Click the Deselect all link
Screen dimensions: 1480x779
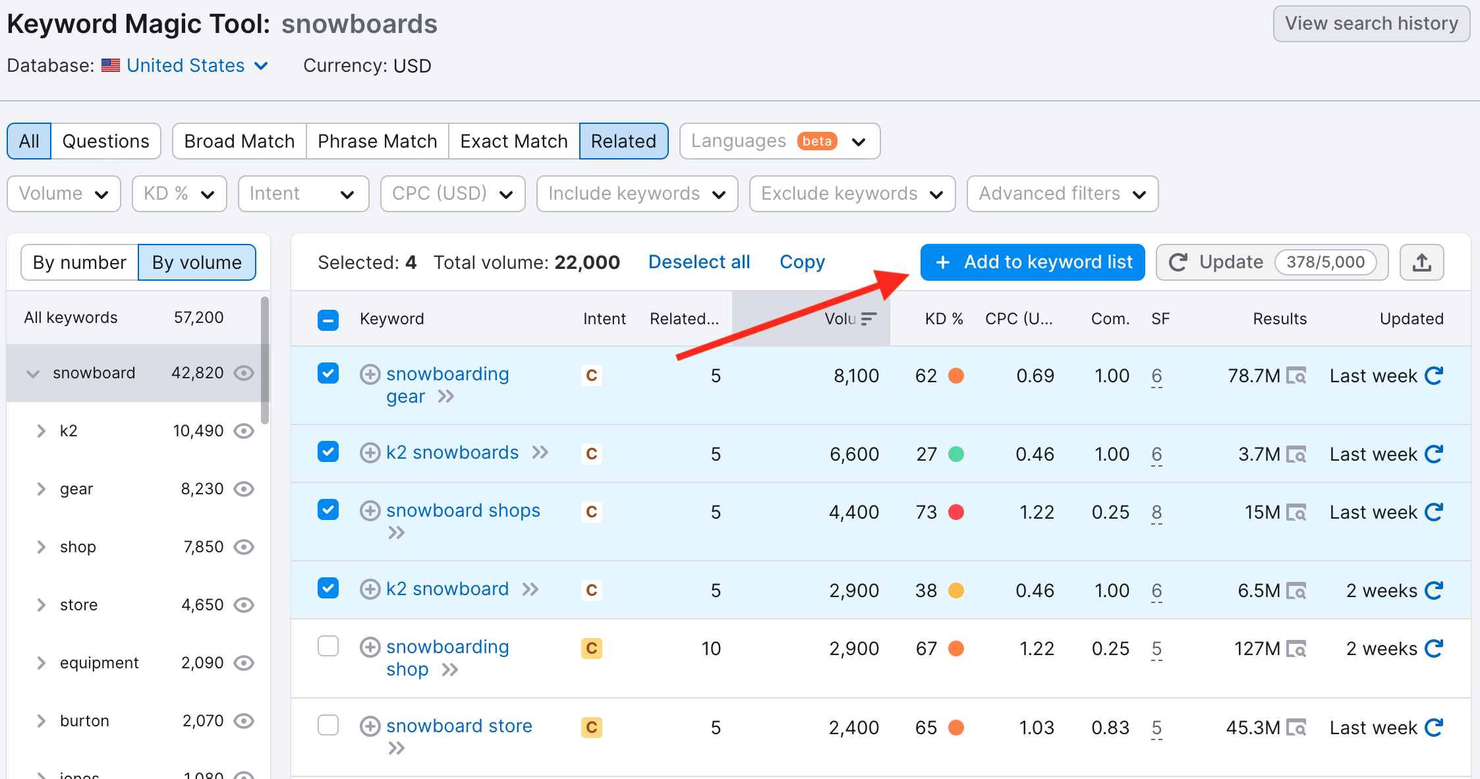(x=698, y=262)
